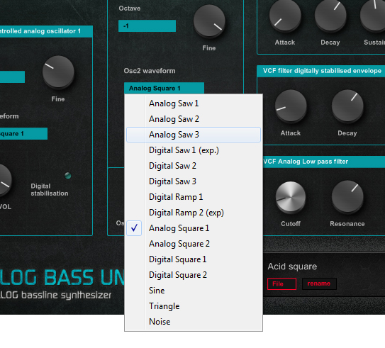Select the checked Analog Square 1 entry
Viewport: 385px width, 348px height.
pyautogui.click(x=194, y=228)
